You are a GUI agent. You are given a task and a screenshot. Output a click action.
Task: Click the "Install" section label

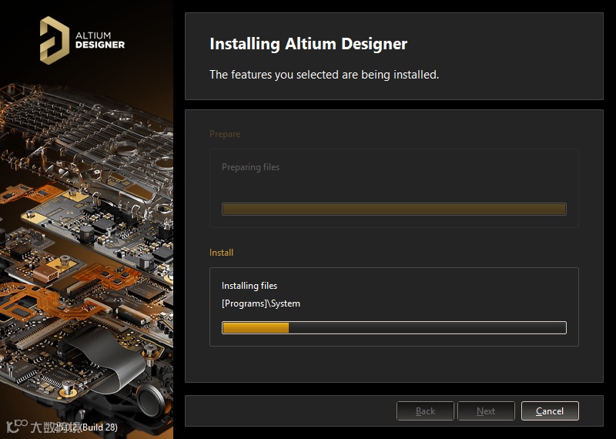(x=221, y=253)
